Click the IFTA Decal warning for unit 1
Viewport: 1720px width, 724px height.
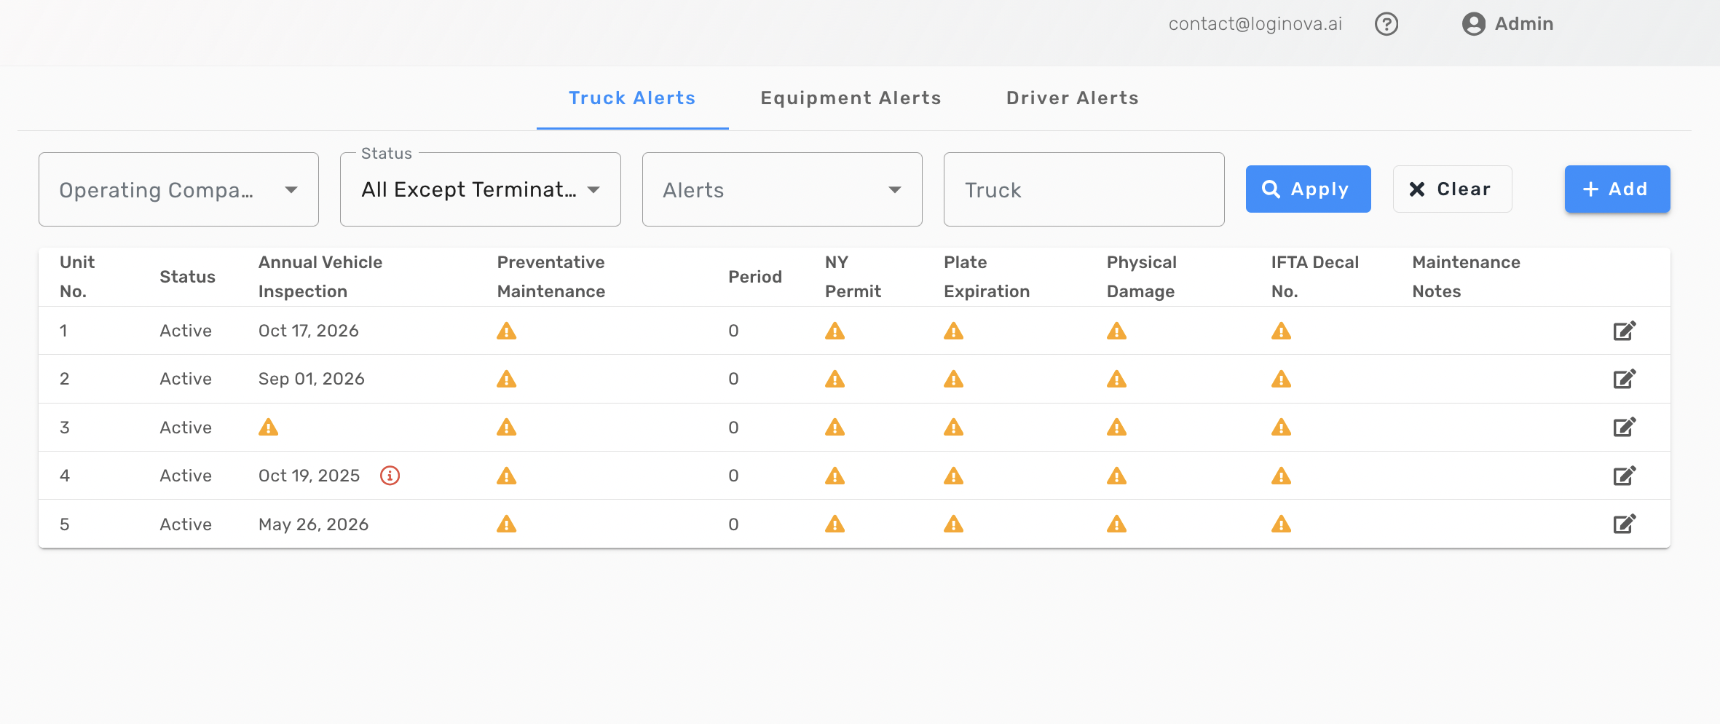[x=1282, y=330]
